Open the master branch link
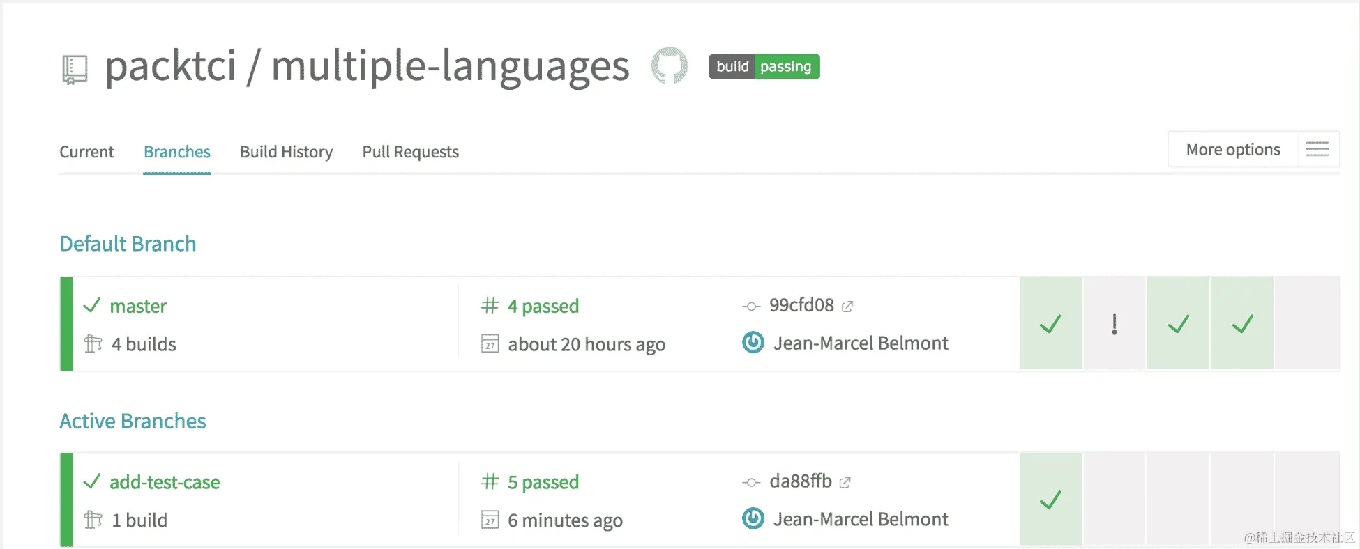The height and width of the screenshot is (549, 1360). coord(138,307)
